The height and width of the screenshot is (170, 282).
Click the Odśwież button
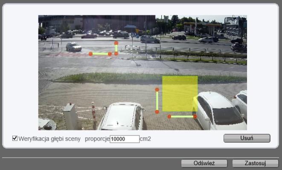(204, 163)
